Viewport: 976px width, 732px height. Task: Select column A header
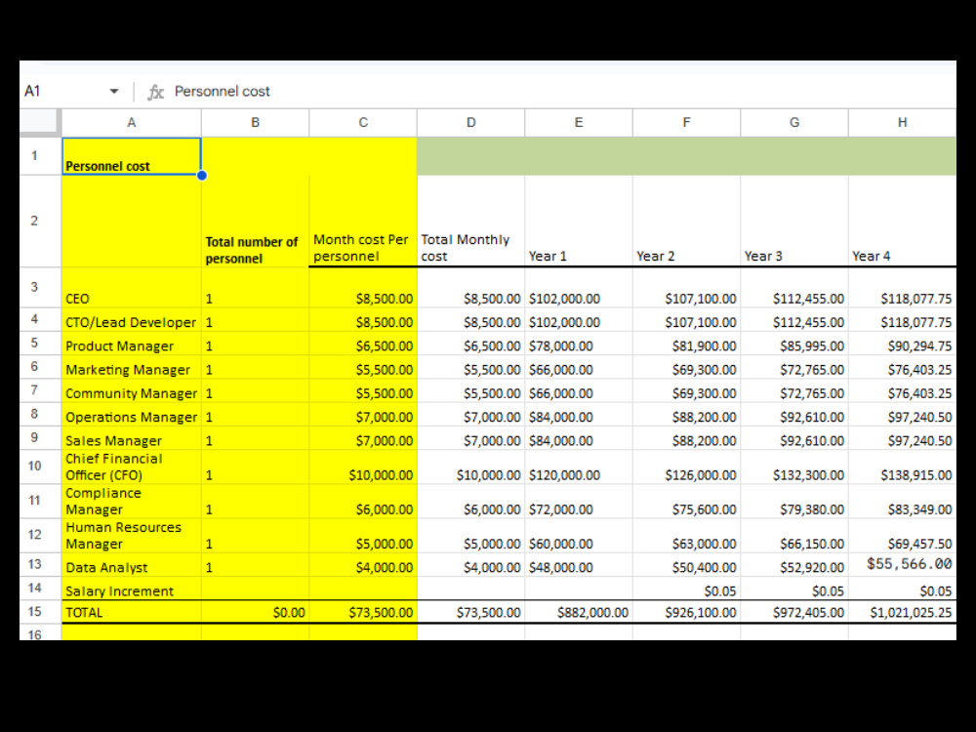pyautogui.click(x=132, y=123)
